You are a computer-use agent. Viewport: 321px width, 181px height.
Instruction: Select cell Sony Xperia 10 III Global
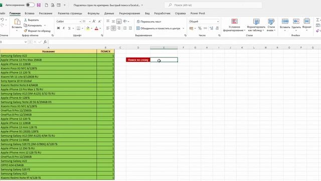point(48,81)
